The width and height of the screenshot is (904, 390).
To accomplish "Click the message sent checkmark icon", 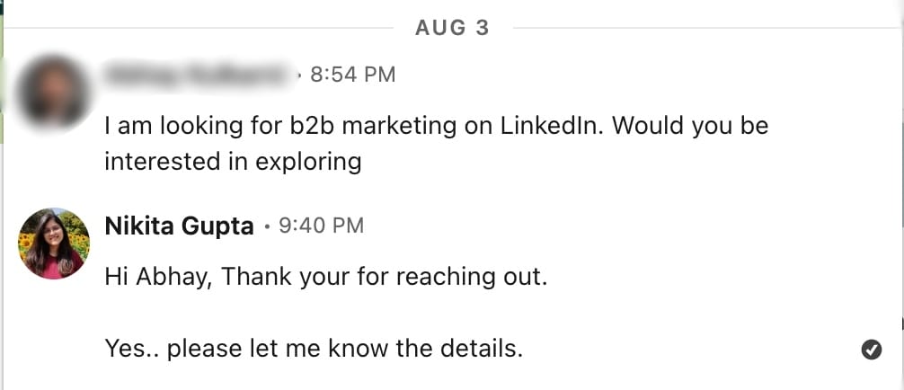I will [x=871, y=350].
